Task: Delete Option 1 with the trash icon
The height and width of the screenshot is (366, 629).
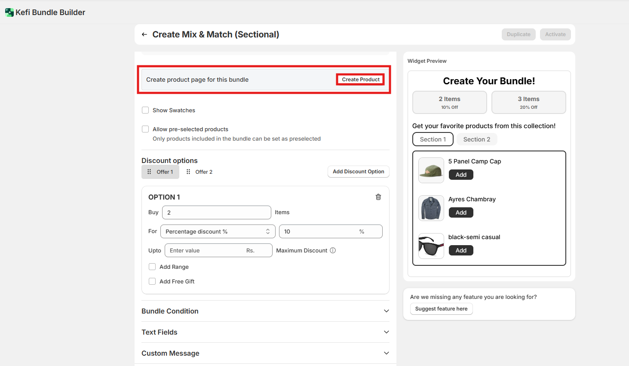Action: tap(378, 197)
